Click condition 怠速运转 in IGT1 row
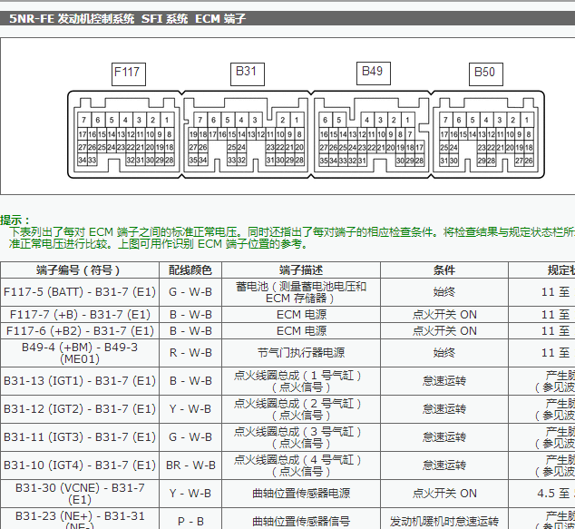Viewport: 575px width, 529px height. [444, 381]
